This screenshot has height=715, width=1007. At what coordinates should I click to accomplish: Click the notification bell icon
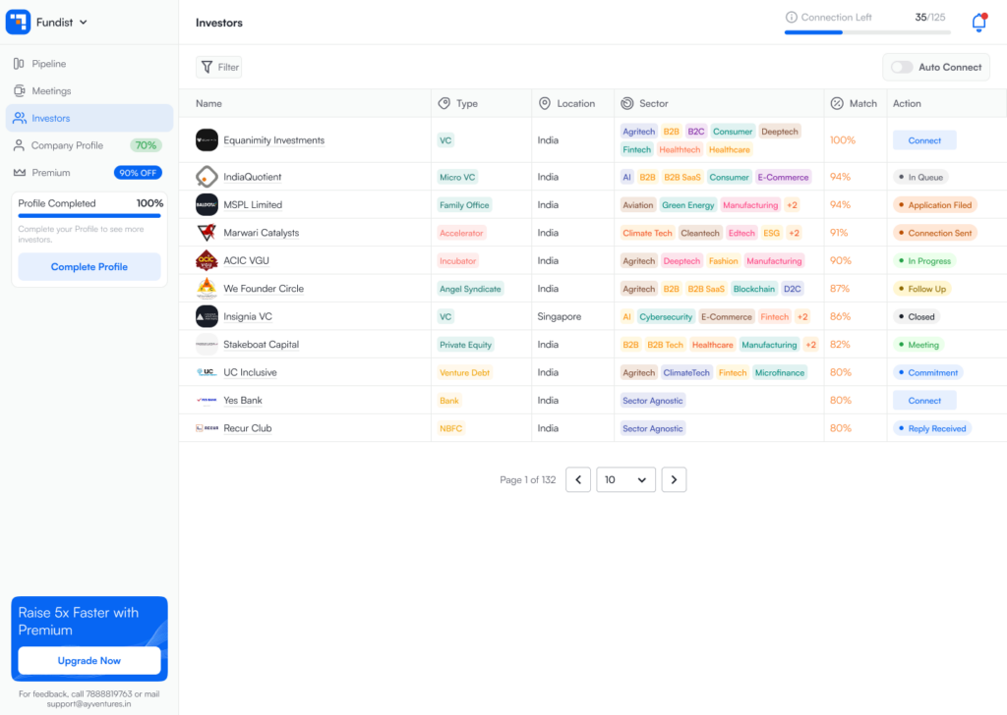(977, 23)
